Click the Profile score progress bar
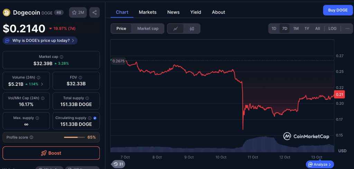 click(x=74, y=137)
